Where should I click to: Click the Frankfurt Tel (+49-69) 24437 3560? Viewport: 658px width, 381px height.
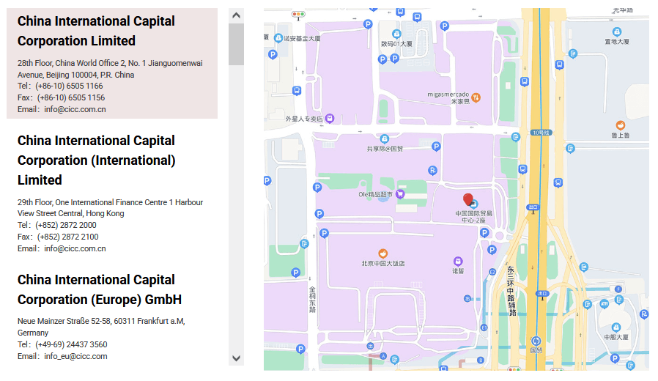coord(62,344)
